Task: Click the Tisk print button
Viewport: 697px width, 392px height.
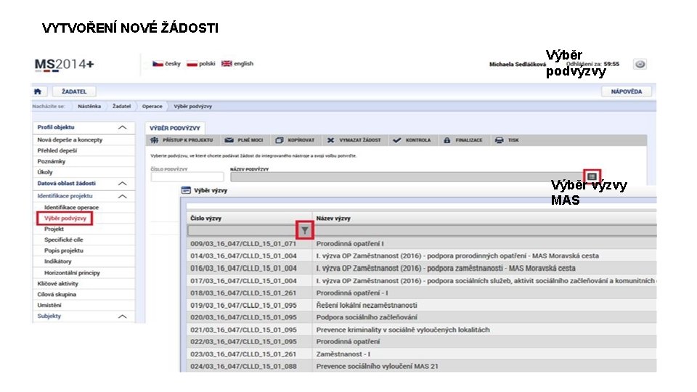Action: click(507, 140)
